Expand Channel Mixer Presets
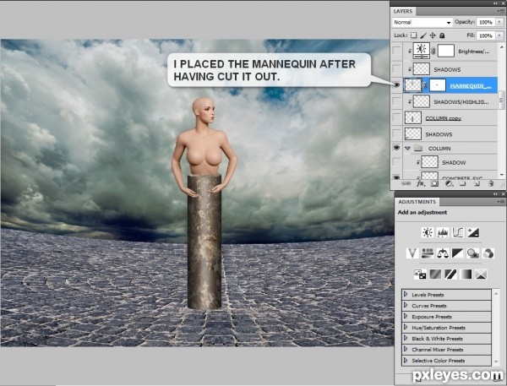Image resolution: width=507 pixels, height=386 pixels. (x=406, y=349)
